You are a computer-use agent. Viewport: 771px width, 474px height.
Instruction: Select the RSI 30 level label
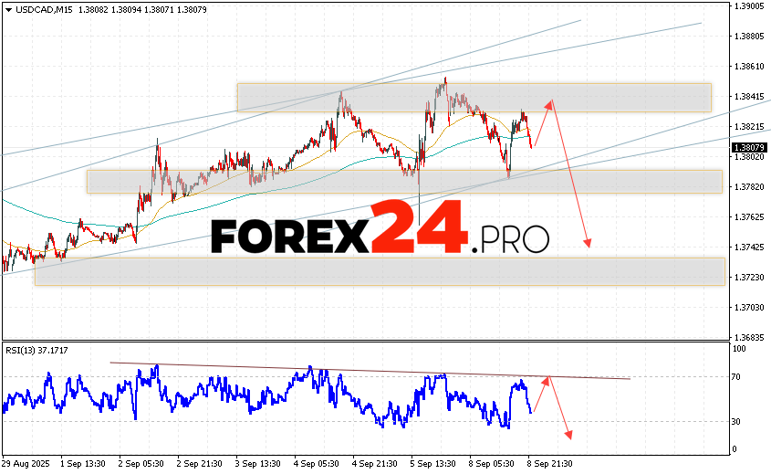pyautogui.click(x=736, y=422)
